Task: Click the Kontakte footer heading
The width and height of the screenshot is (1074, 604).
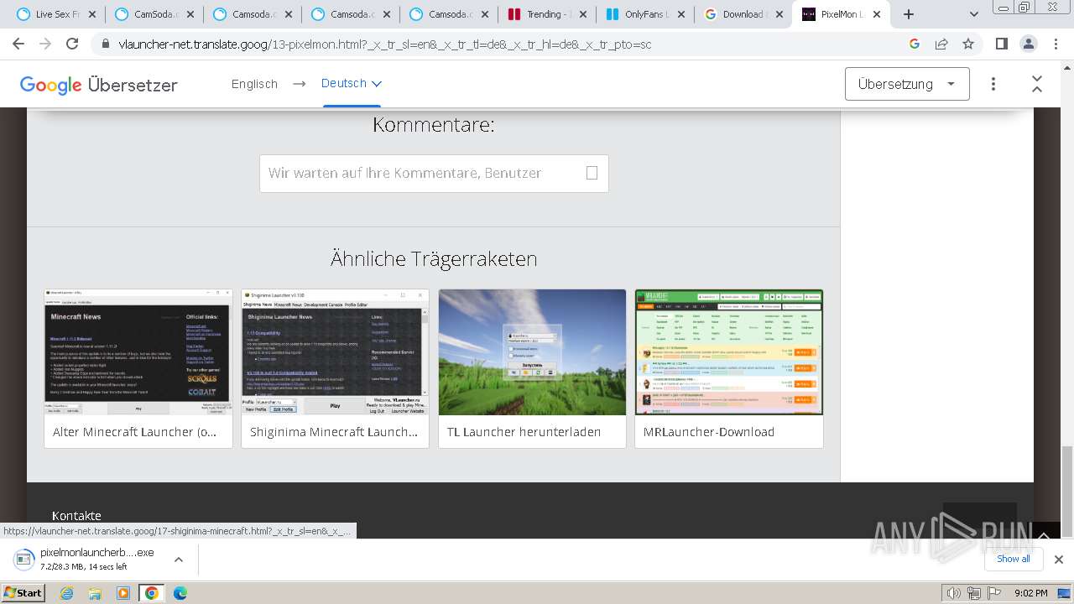Action: click(x=76, y=516)
